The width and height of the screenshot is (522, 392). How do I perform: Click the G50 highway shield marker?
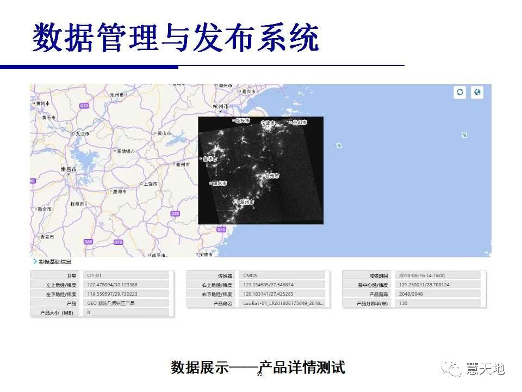(83, 106)
